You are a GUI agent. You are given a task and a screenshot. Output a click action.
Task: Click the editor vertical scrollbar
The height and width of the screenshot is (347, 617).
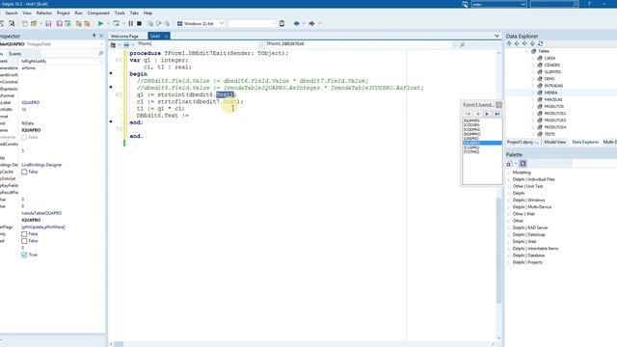[x=499, y=252]
